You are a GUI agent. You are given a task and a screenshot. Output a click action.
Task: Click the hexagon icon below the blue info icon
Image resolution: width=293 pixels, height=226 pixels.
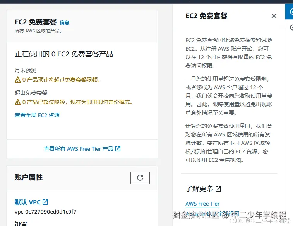pos(291,27)
